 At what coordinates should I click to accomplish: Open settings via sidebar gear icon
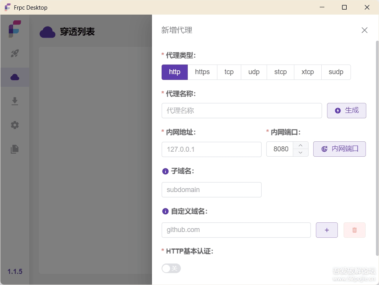tap(15, 125)
